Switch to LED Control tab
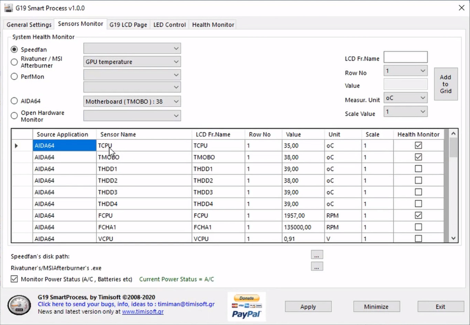470x325 pixels. click(170, 25)
